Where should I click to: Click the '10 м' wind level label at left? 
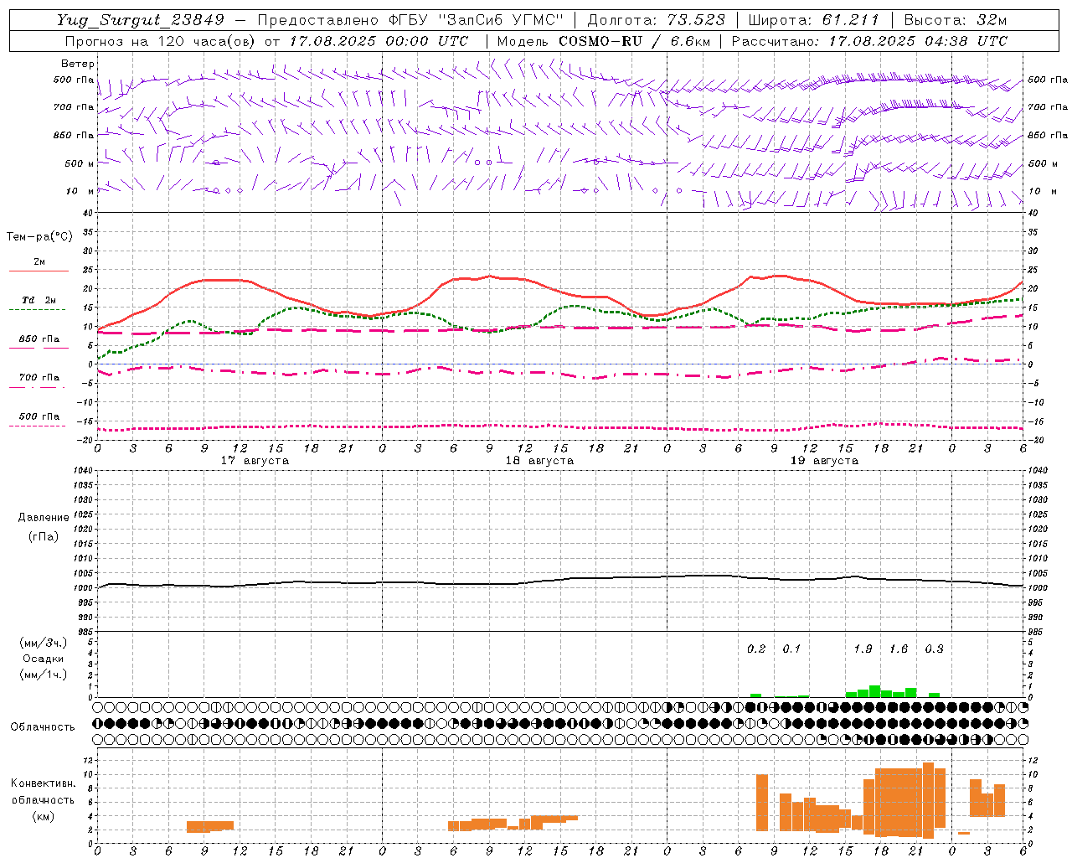click(x=80, y=191)
